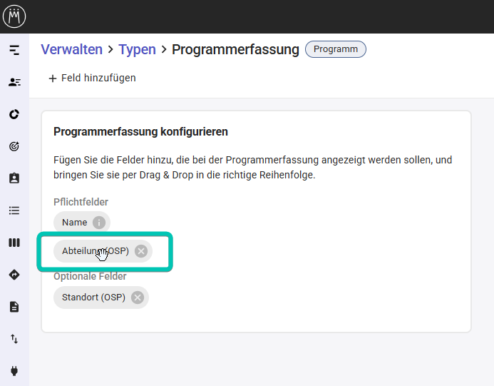Open the bulleted list sidebar icon

click(x=14, y=210)
